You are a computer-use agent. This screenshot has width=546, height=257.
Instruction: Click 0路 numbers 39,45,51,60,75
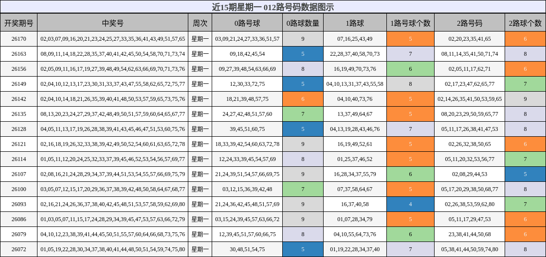click(247, 129)
